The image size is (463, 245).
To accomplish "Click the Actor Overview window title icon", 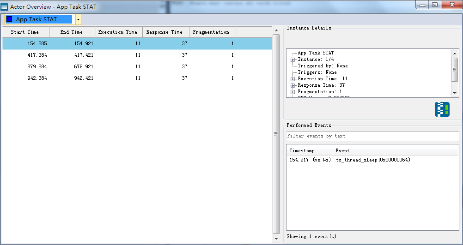I will tap(4, 6).
